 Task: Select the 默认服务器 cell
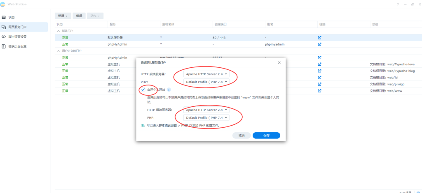(115, 38)
